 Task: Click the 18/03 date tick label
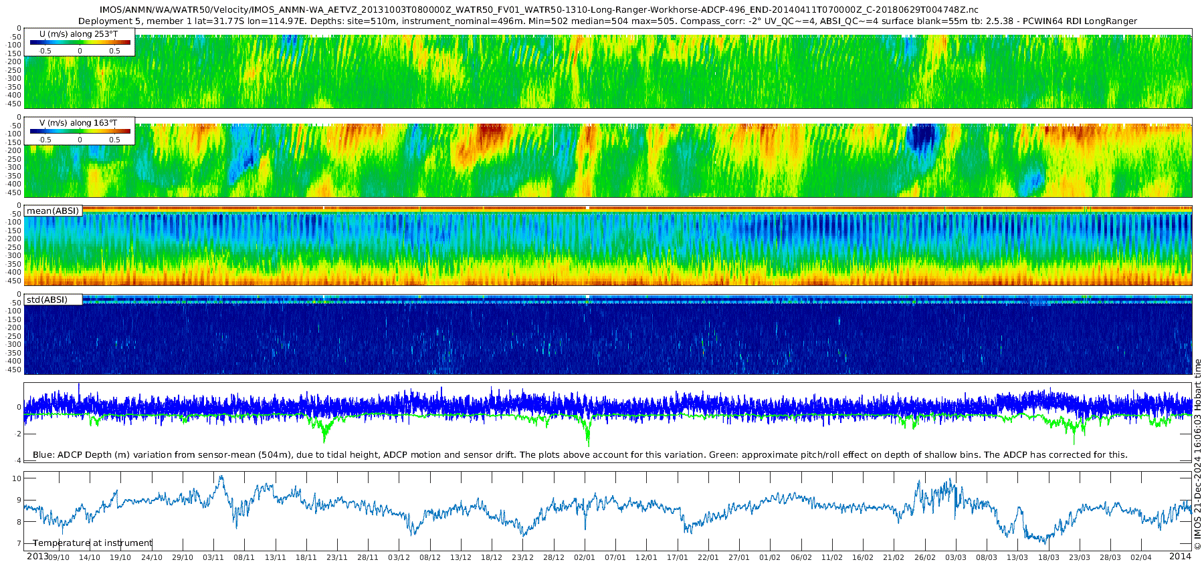(1049, 557)
